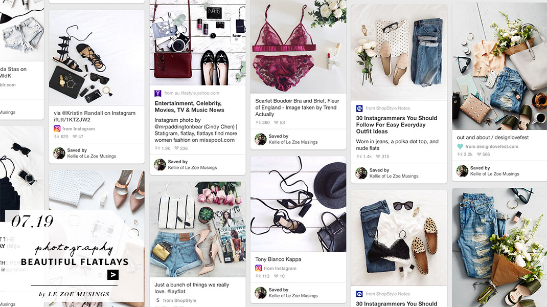Click the Yahoo source icon
Viewport: 547px width, 307px height.
tap(158, 93)
